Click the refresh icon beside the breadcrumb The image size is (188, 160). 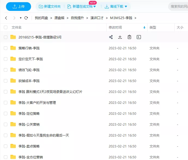[26, 18]
